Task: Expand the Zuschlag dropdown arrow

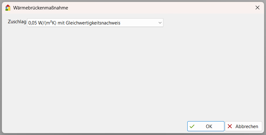Action: [160, 23]
